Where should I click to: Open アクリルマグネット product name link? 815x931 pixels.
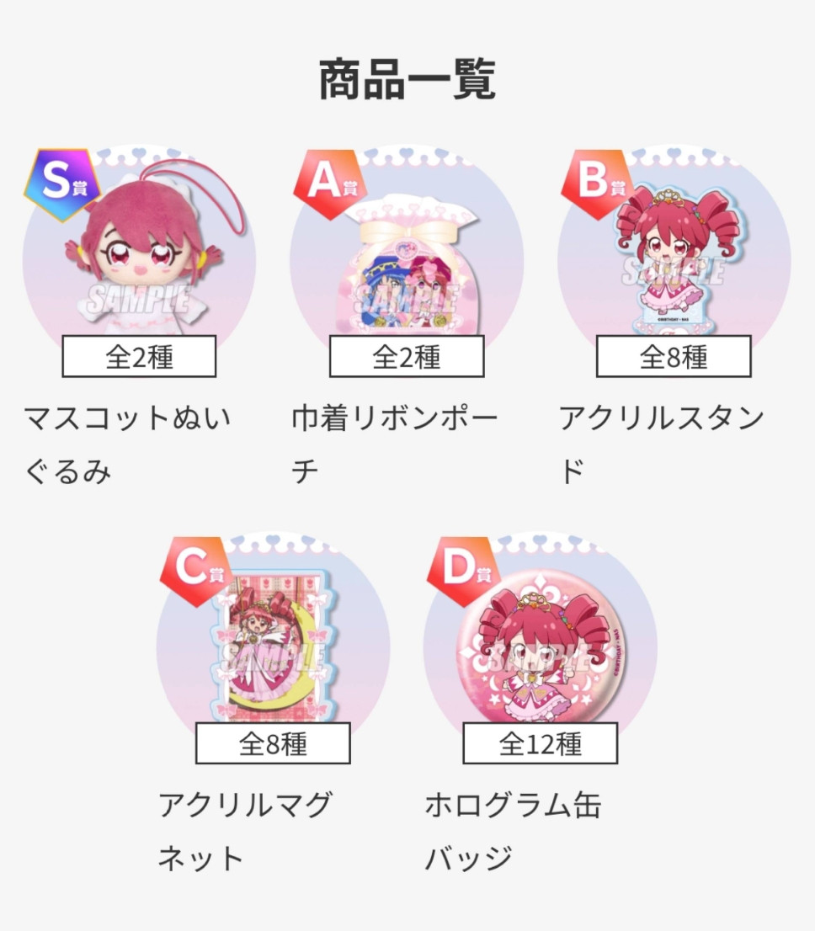coord(245,832)
